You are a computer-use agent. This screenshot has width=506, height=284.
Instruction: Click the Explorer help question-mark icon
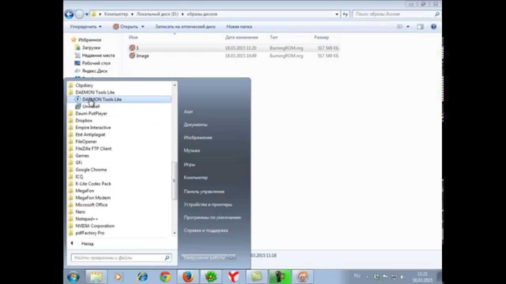tap(434, 27)
